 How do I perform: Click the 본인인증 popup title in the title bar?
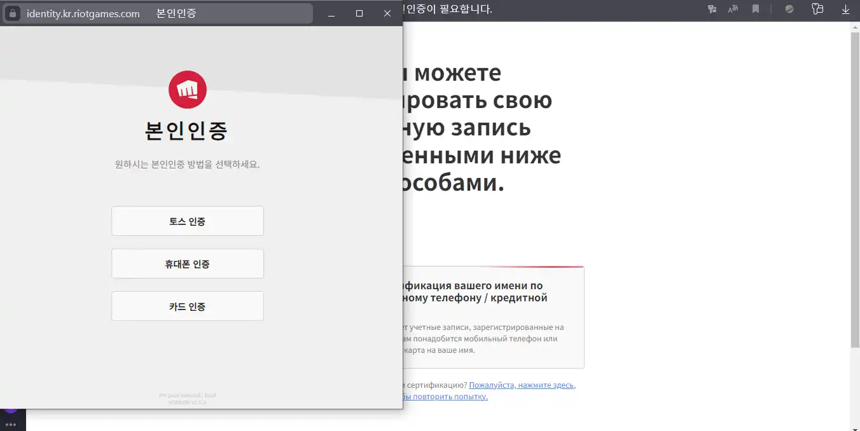click(x=176, y=13)
